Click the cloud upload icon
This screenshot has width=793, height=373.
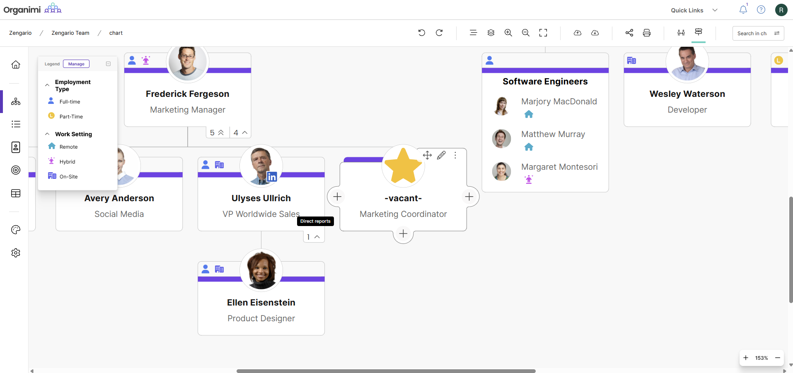point(578,33)
